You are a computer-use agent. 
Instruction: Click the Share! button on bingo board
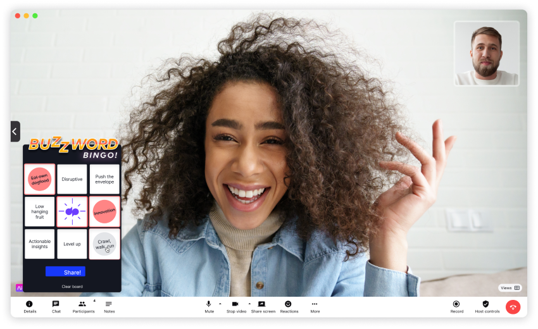pyautogui.click(x=65, y=271)
